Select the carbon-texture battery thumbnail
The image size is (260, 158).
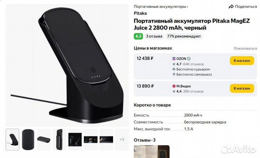point(28,140)
